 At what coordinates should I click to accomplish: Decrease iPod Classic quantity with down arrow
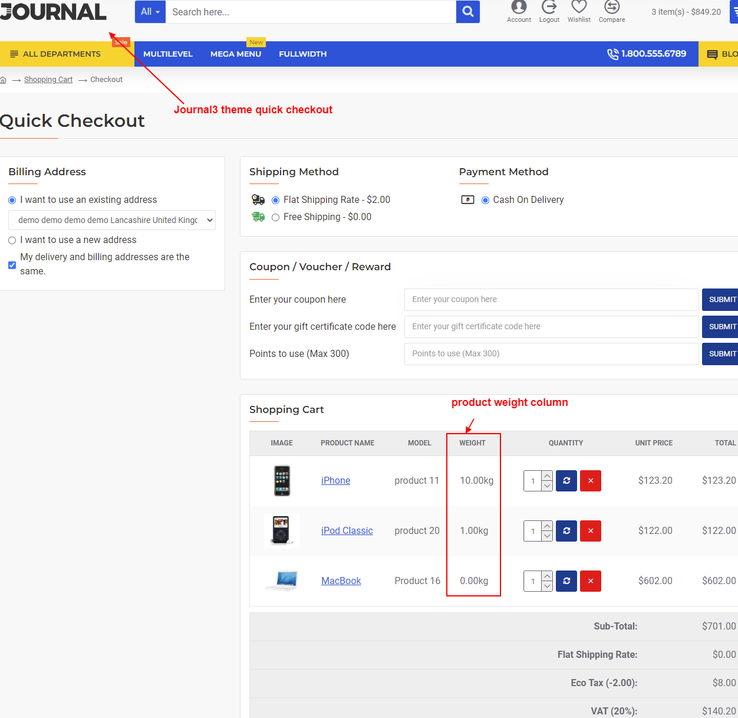pos(547,536)
